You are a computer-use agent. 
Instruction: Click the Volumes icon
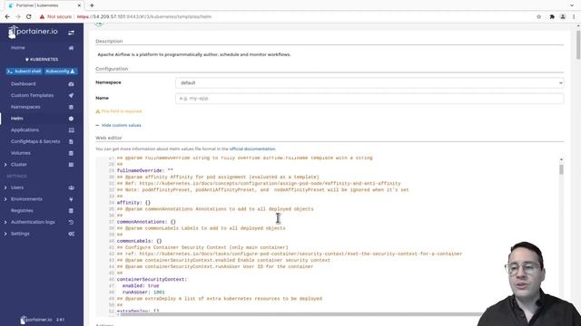click(71, 153)
